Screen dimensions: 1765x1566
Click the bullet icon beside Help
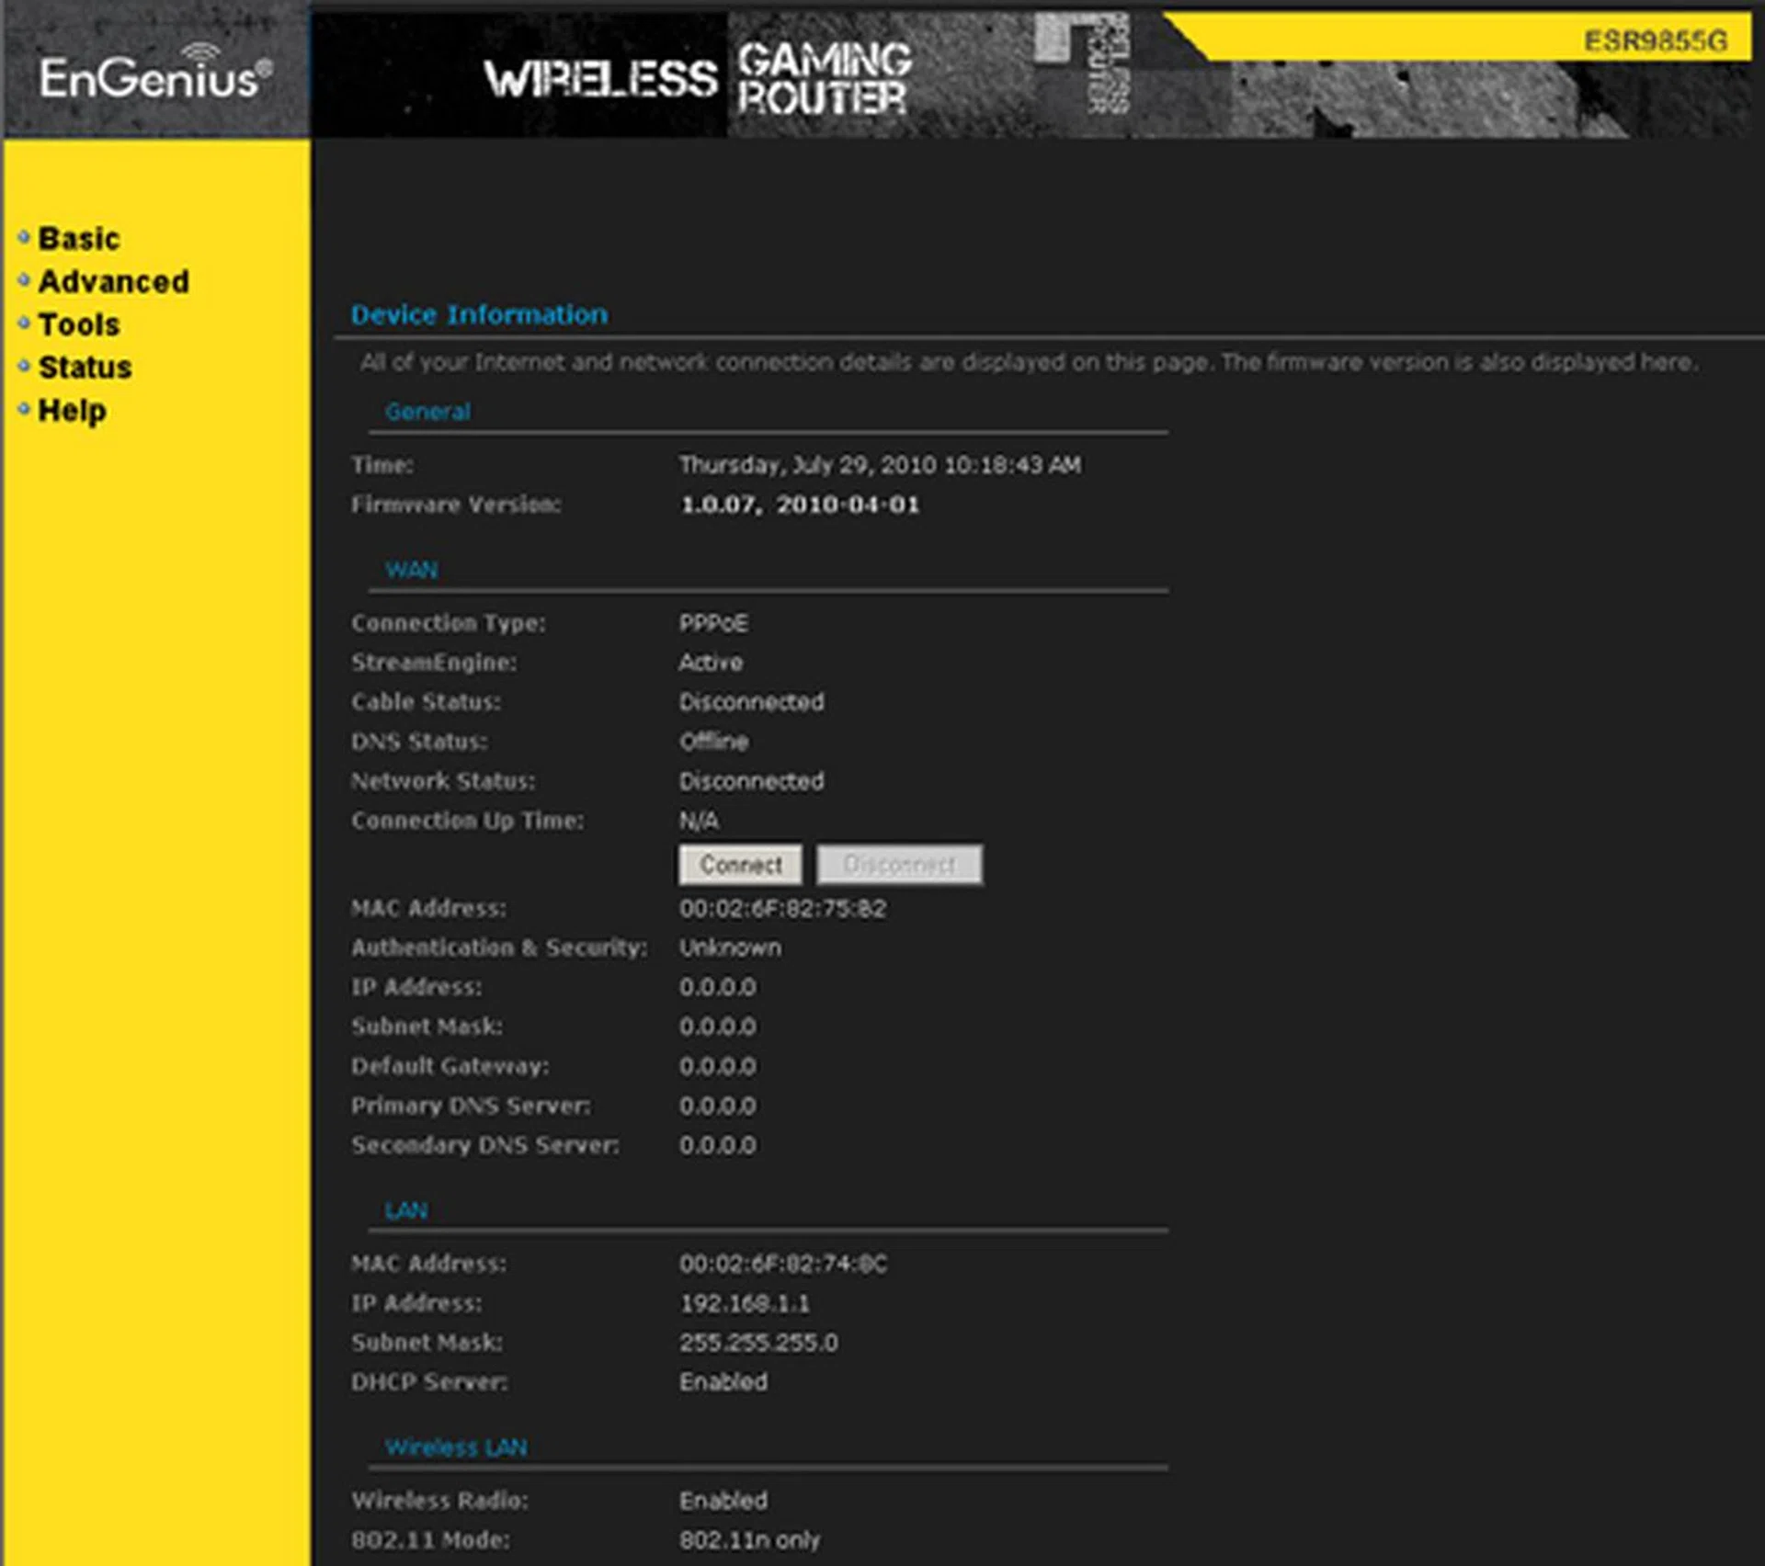24,409
